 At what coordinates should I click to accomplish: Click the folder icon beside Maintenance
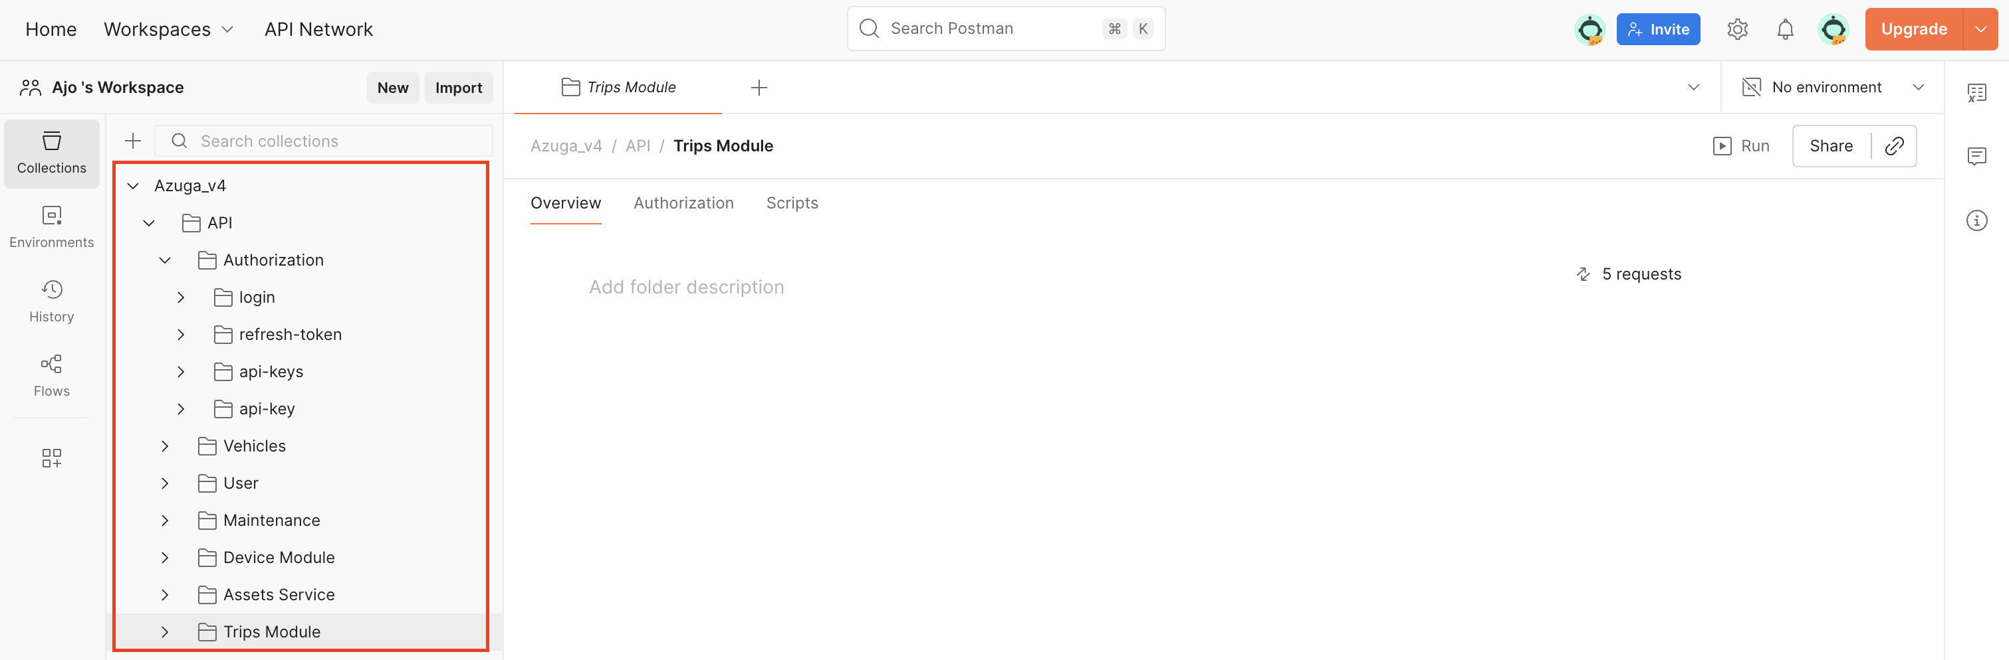pos(207,521)
